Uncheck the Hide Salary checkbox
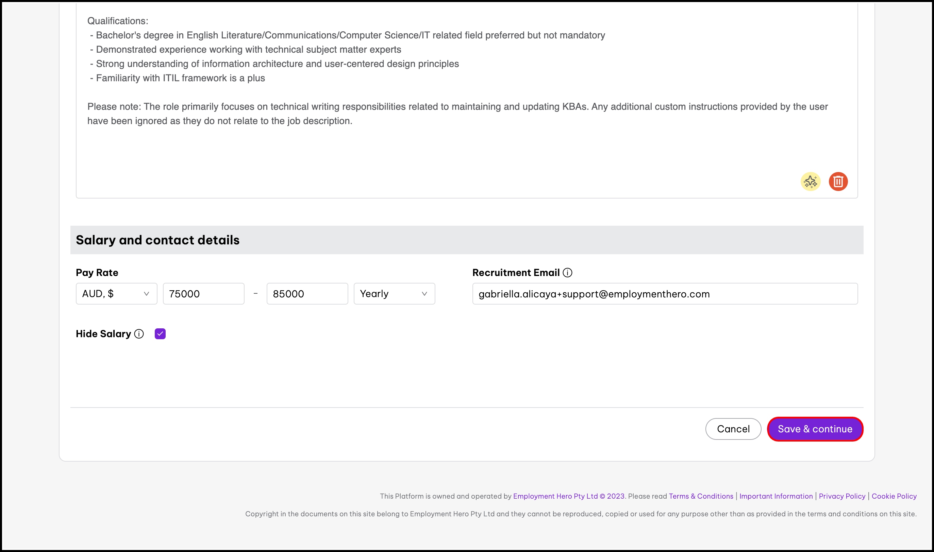The width and height of the screenshot is (934, 552). [160, 334]
